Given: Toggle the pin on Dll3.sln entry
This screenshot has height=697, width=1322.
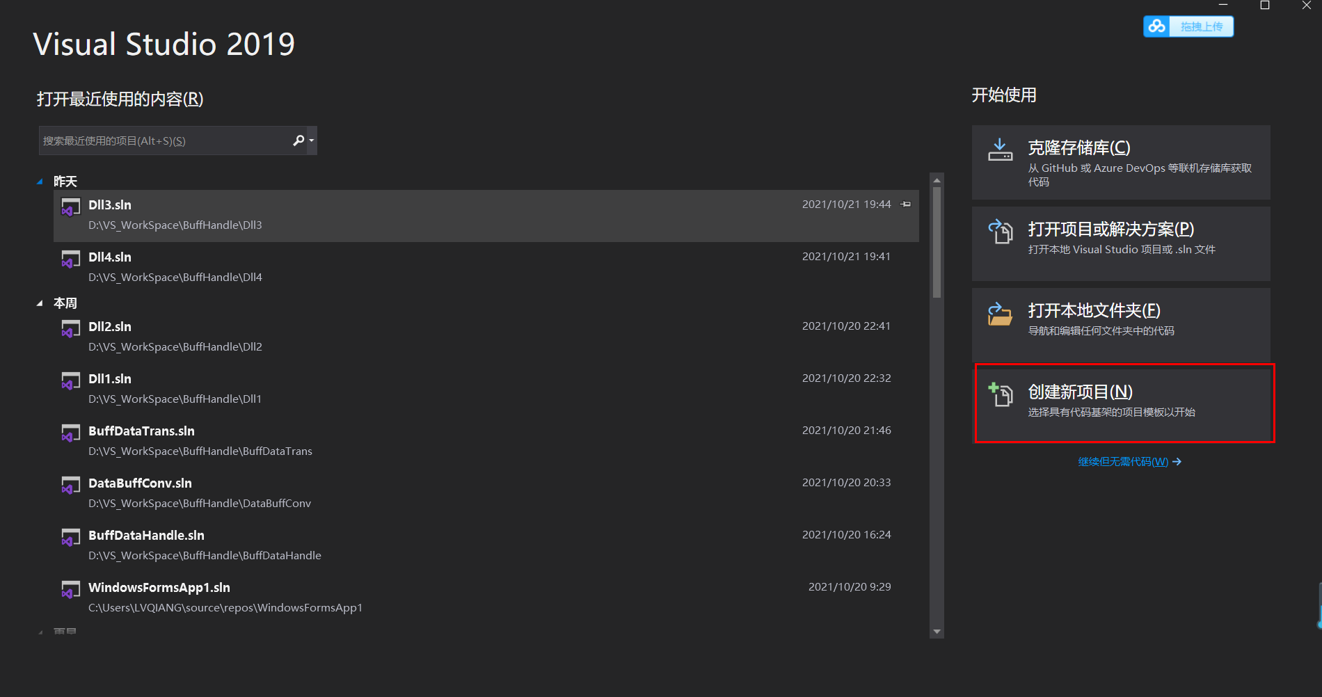Looking at the screenshot, I should click(x=905, y=204).
